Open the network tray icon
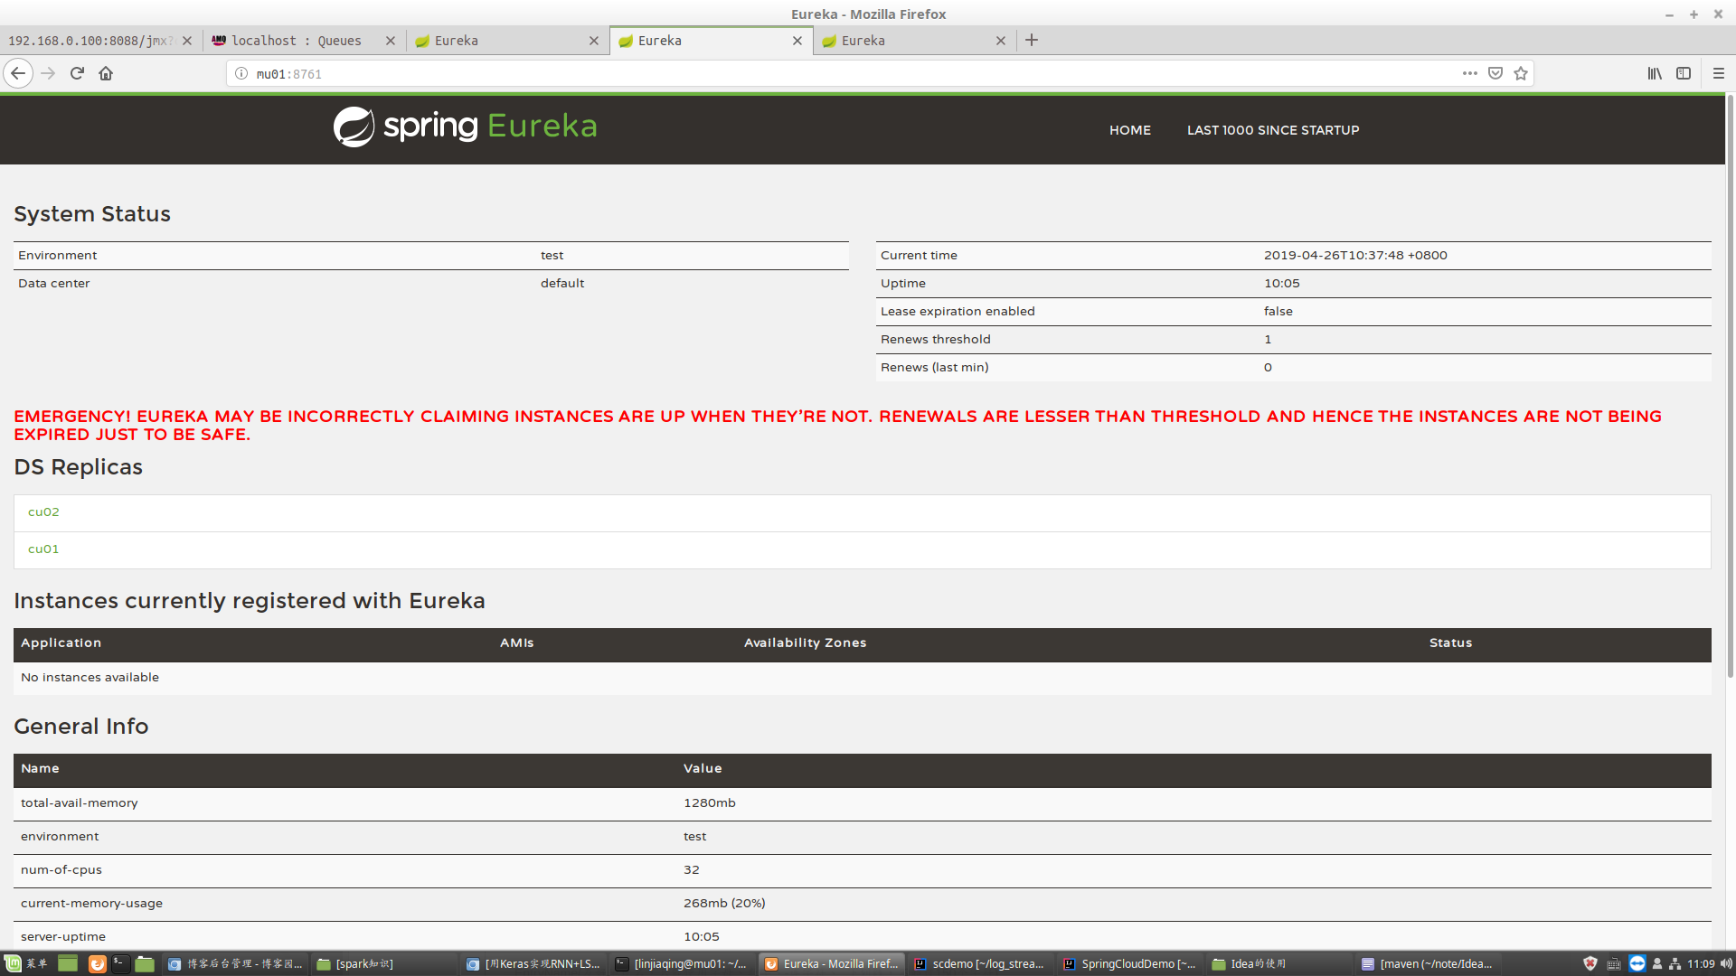1736x976 pixels. click(x=1675, y=963)
